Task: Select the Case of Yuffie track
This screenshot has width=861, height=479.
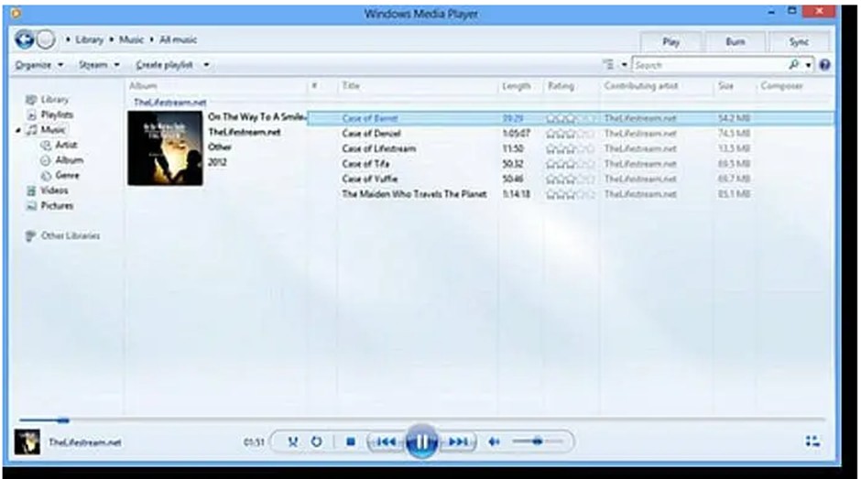Action: [369, 180]
